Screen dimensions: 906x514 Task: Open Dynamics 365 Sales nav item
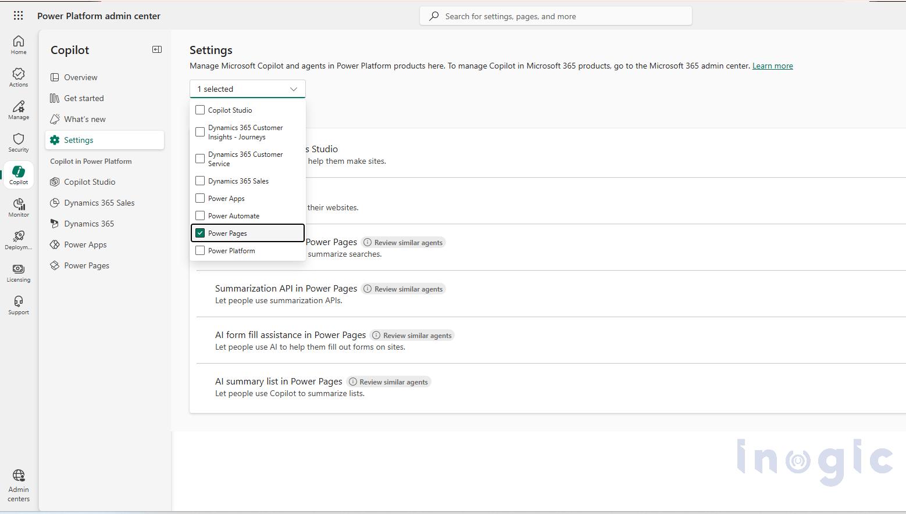point(105,203)
